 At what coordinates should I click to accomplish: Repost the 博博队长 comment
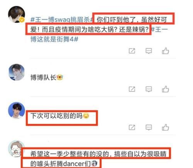click(132, 89)
